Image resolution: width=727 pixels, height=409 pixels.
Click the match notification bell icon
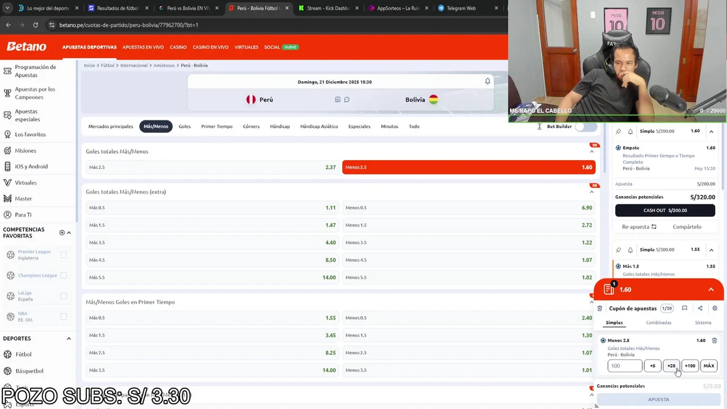tap(487, 81)
